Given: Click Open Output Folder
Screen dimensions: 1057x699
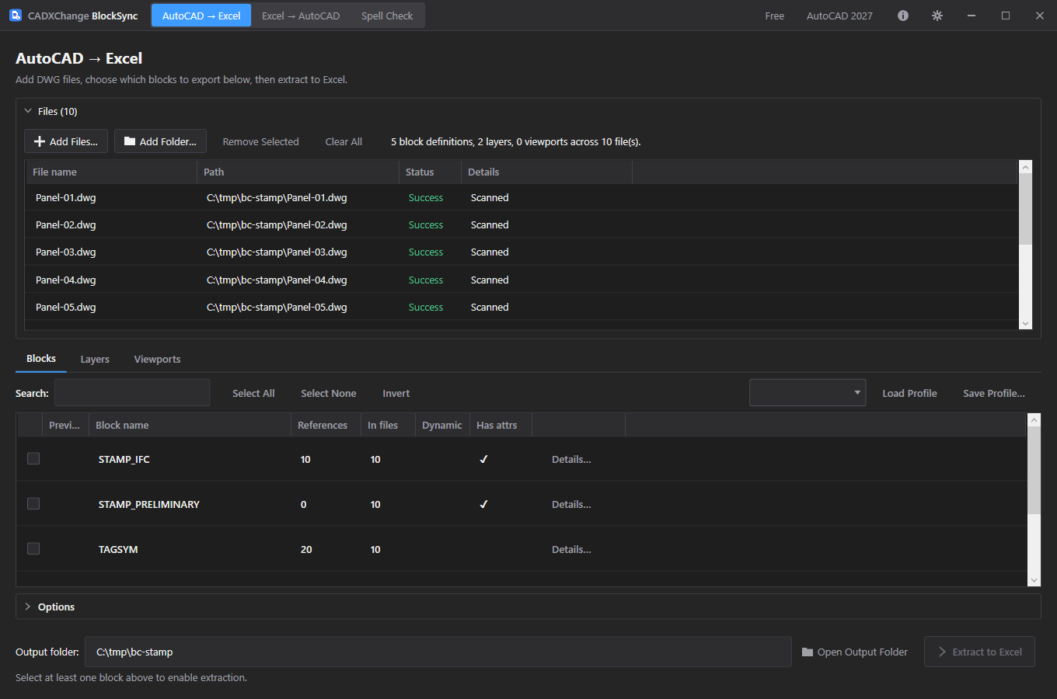Looking at the screenshot, I should 855,652.
